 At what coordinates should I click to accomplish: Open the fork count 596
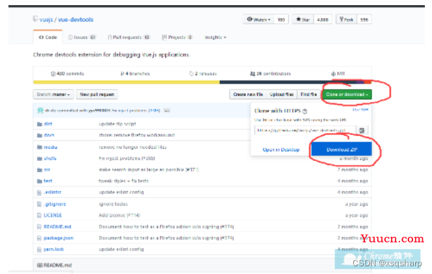click(x=364, y=19)
